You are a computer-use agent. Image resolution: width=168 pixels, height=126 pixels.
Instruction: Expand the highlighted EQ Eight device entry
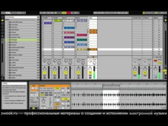pos(8,40)
